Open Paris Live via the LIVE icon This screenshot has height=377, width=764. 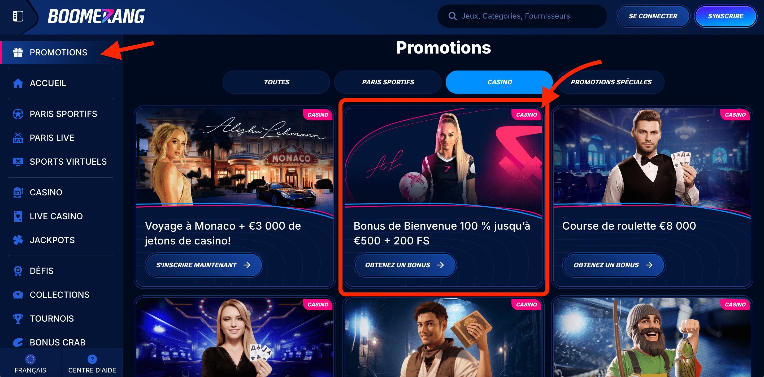coord(18,138)
